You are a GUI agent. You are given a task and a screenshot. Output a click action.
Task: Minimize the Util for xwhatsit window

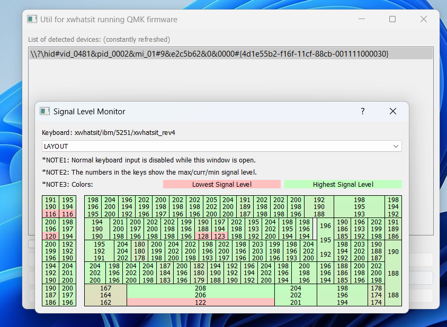click(362, 19)
